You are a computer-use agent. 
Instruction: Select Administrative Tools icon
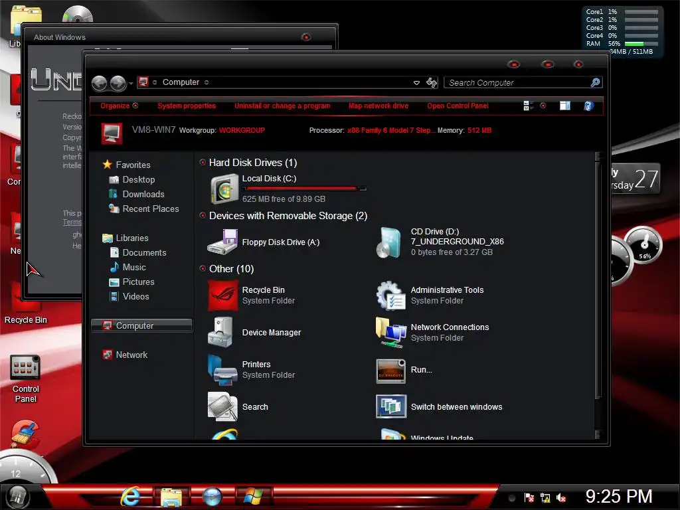coord(390,296)
